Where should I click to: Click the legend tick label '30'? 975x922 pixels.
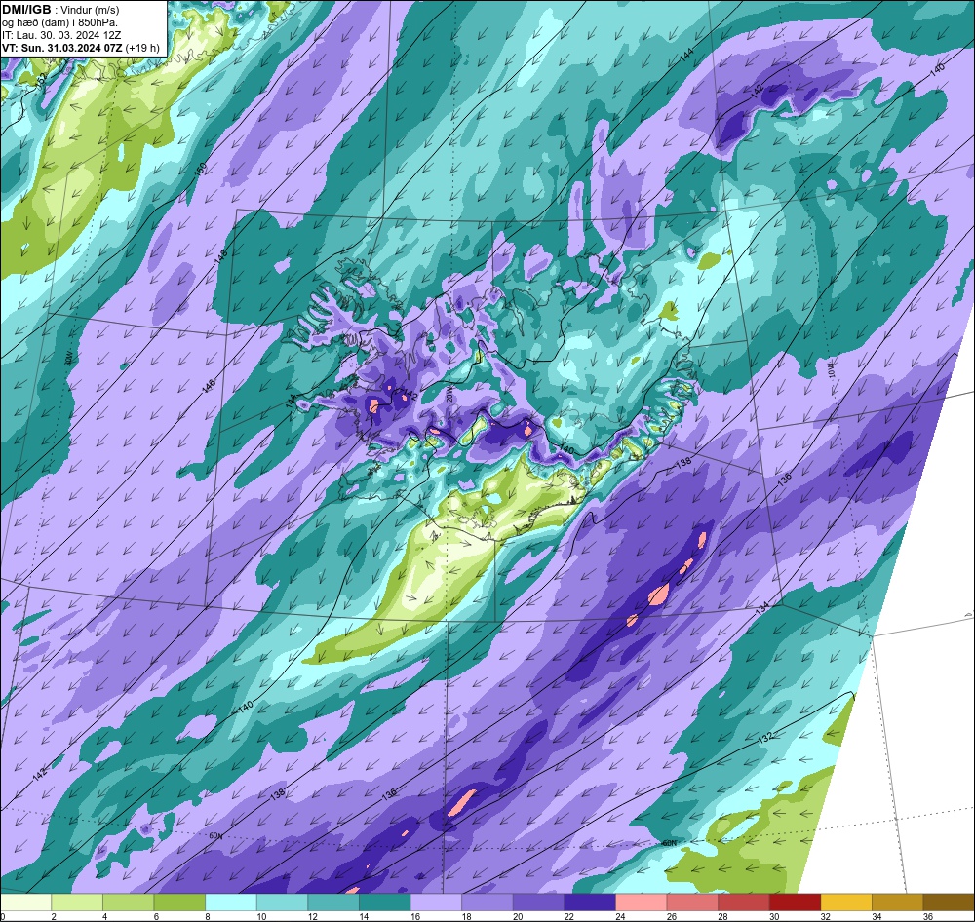pos(774,916)
